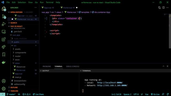171x96 pixels.
Task: Open the Selection menu
Action: 22,2
